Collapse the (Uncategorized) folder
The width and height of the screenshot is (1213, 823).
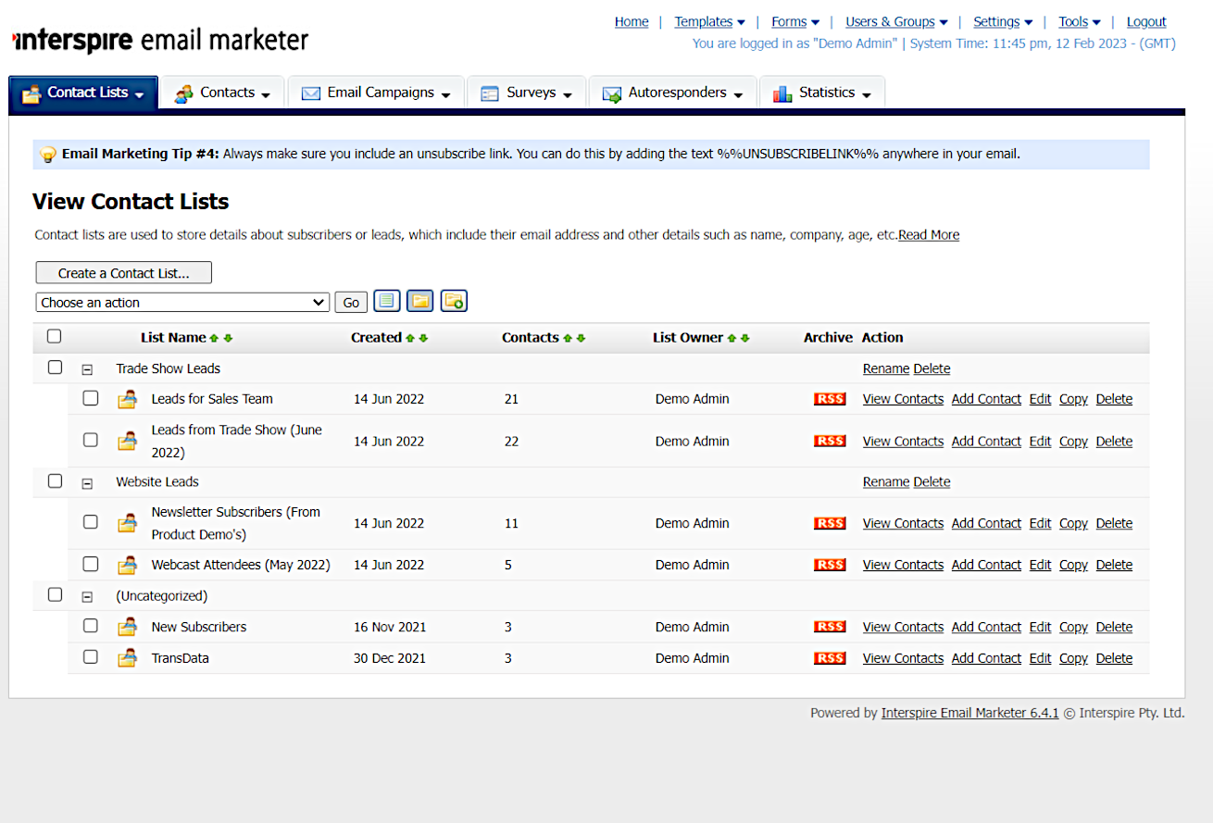[x=87, y=597]
